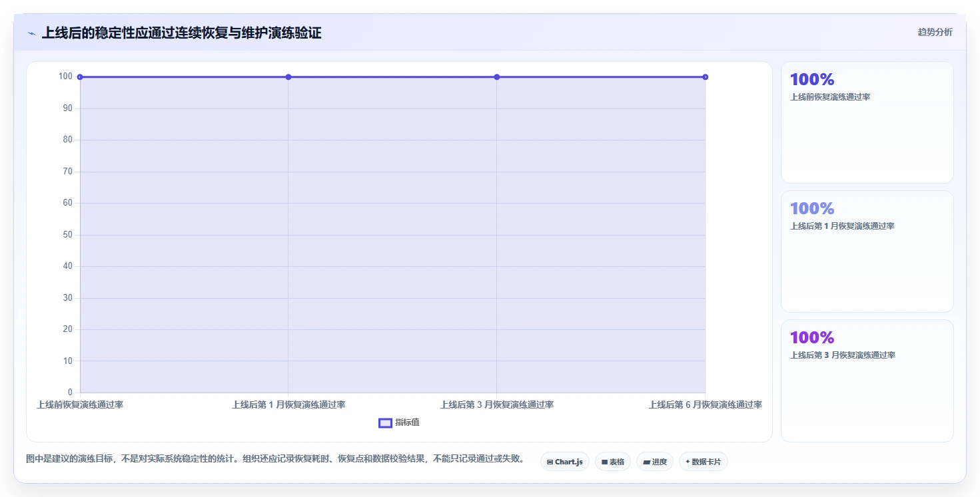Select the 进度 tag
Screen dimensions: 980x497
click(655, 462)
